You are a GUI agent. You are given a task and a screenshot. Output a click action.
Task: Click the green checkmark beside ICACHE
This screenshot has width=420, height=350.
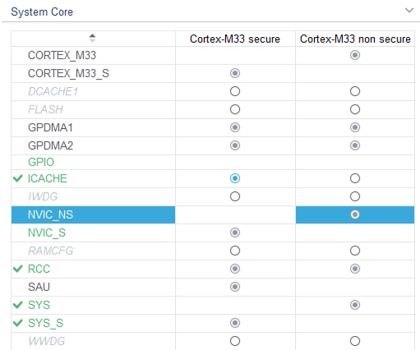[18, 178]
